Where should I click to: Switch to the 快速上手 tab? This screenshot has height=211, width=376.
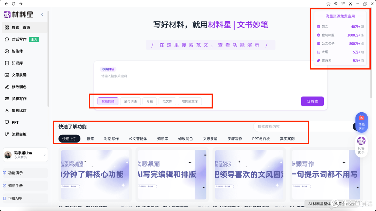tap(69, 139)
